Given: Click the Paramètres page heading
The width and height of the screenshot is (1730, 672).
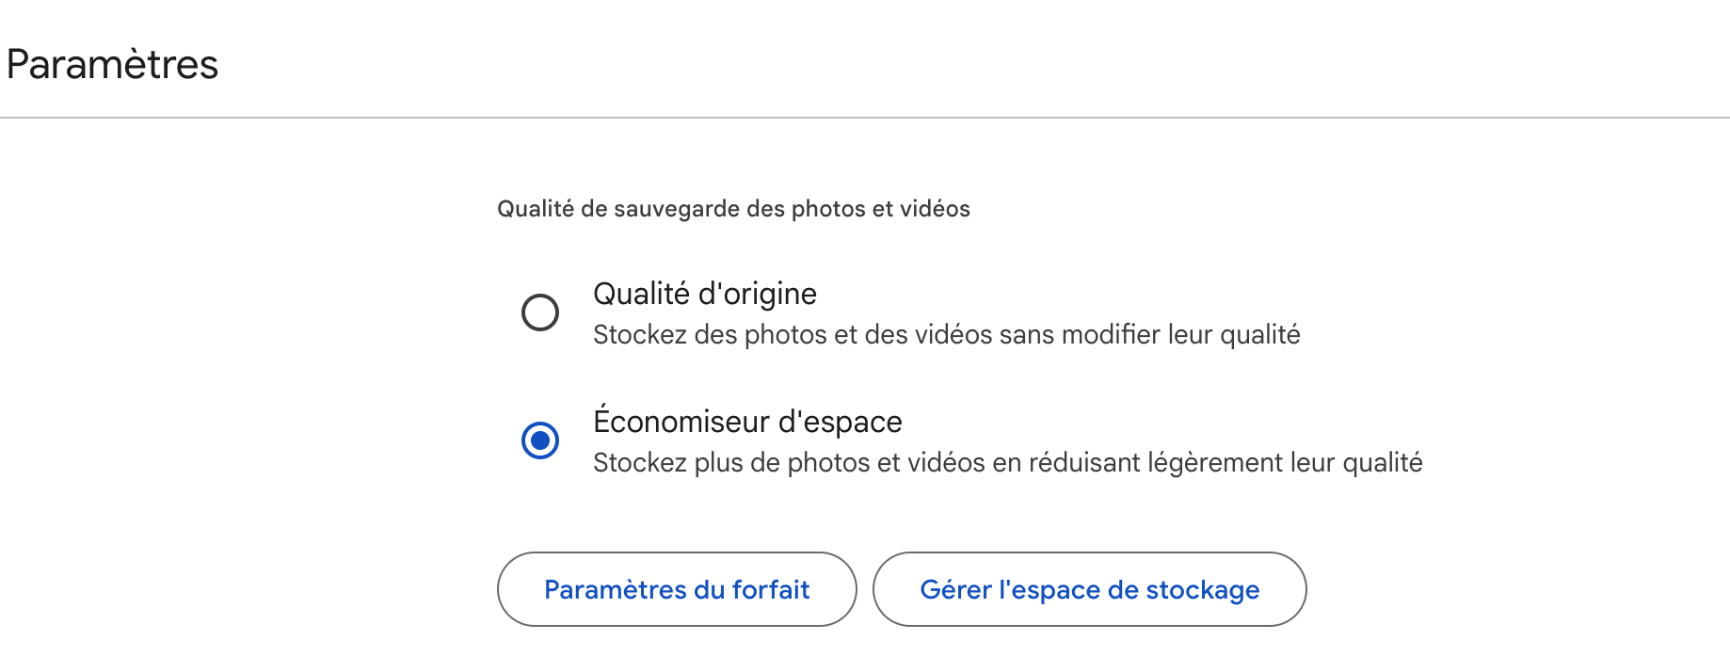Looking at the screenshot, I should tap(112, 65).
